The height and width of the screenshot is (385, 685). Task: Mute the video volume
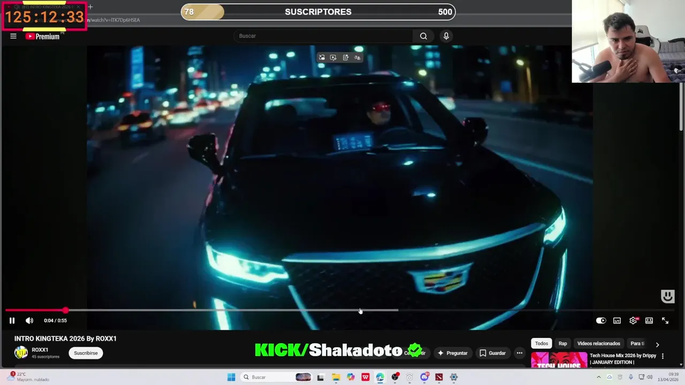pos(29,320)
